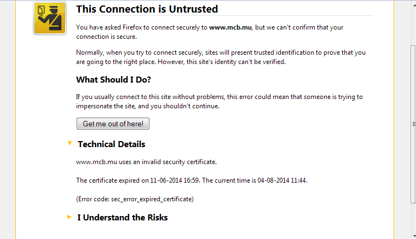
Task: Click the What Should I Do? heading
Action: (x=113, y=80)
